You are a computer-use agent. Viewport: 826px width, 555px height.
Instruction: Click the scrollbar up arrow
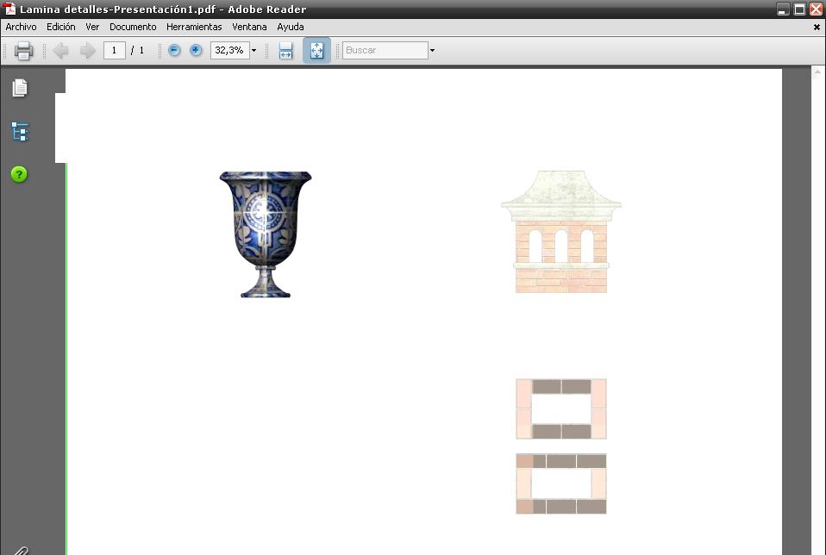pos(817,72)
